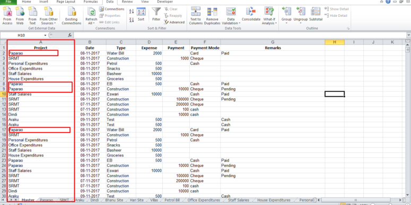Click the insert function fx icon
This screenshot has width=411, height=205.
coord(69,35)
